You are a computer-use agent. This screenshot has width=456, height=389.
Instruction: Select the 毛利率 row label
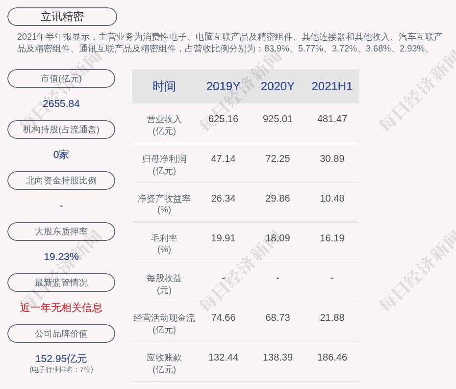(x=164, y=243)
